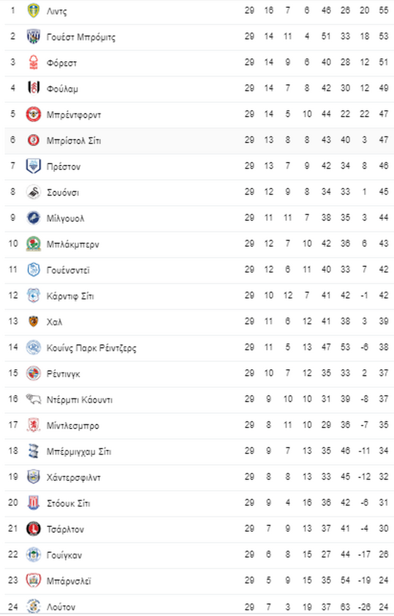
Task: Open the Πρέστον team link
Action: (63, 166)
